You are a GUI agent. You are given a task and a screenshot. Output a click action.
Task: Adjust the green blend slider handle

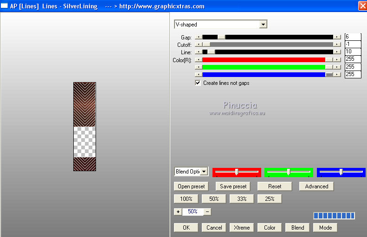coord(289,172)
